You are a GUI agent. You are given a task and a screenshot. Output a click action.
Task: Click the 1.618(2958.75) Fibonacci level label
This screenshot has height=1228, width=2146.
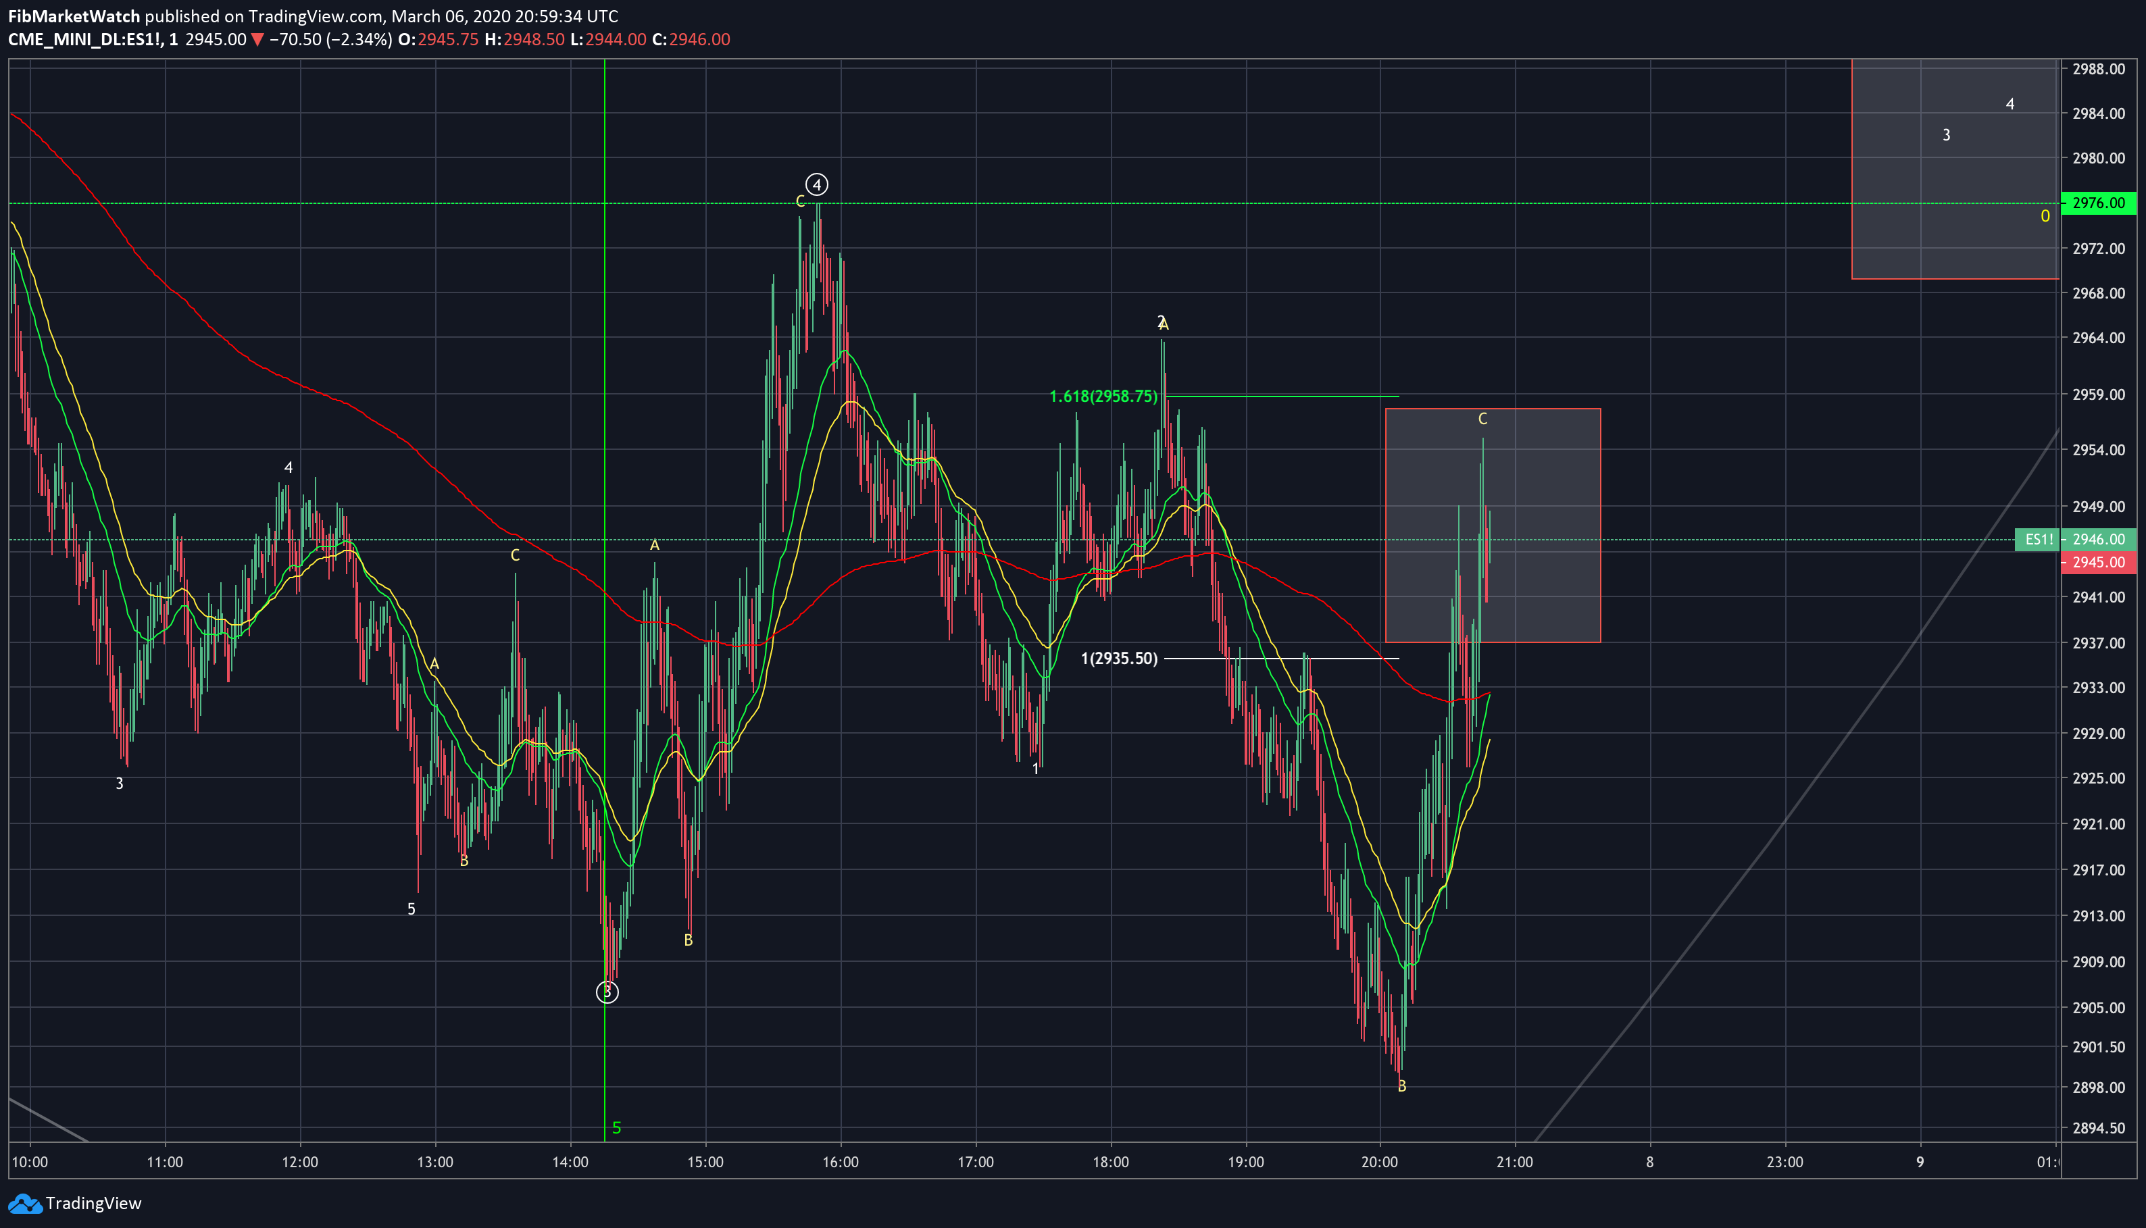coord(1103,396)
